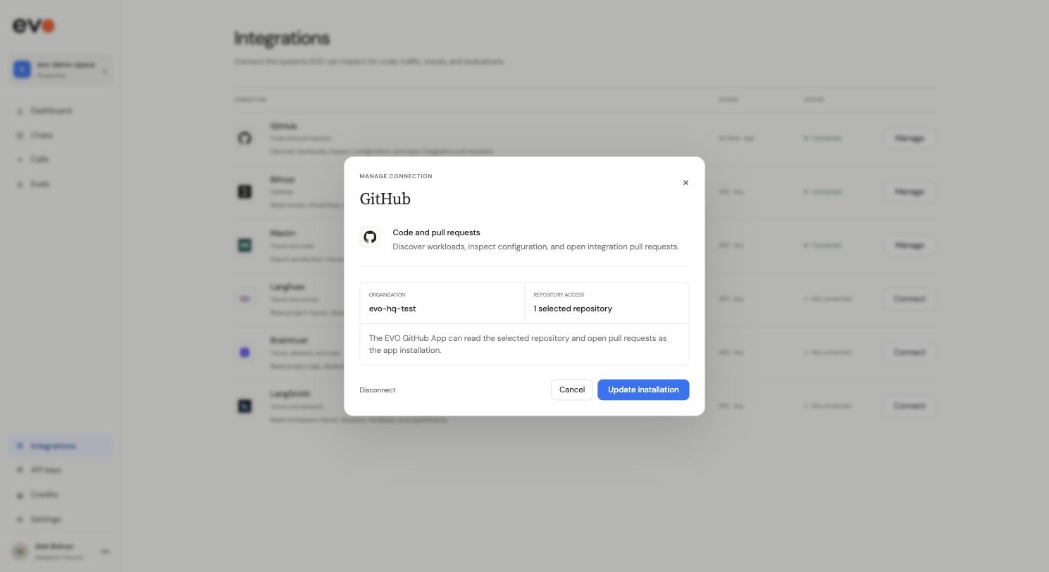Click the Integrations page heading
Image resolution: width=1049 pixels, height=572 pixels.
[x=282, y=38]
